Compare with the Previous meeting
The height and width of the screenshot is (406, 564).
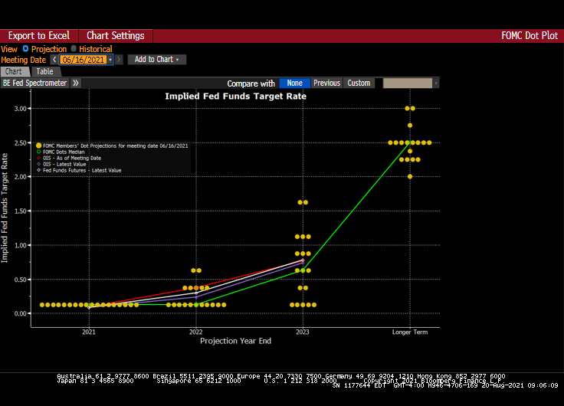coord(326,83)
